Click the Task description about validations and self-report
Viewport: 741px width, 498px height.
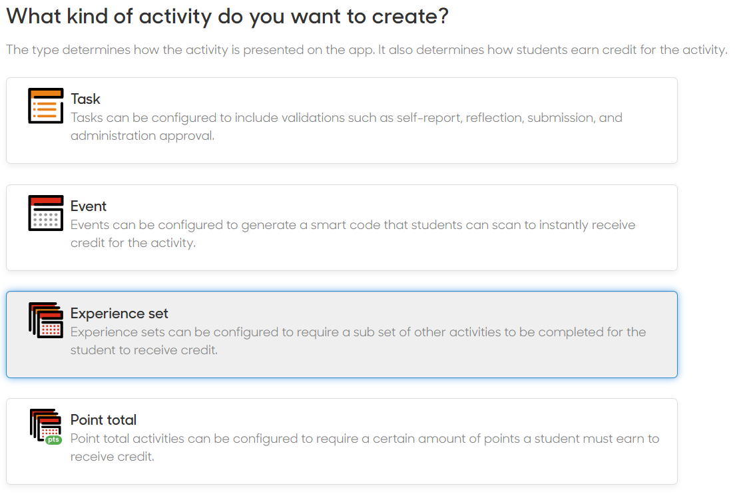point(346,126)
